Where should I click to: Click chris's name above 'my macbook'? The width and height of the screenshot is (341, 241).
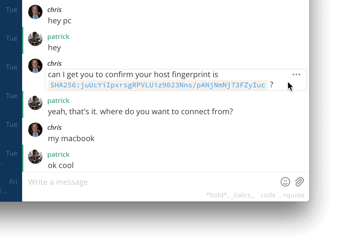click(54, 127)
